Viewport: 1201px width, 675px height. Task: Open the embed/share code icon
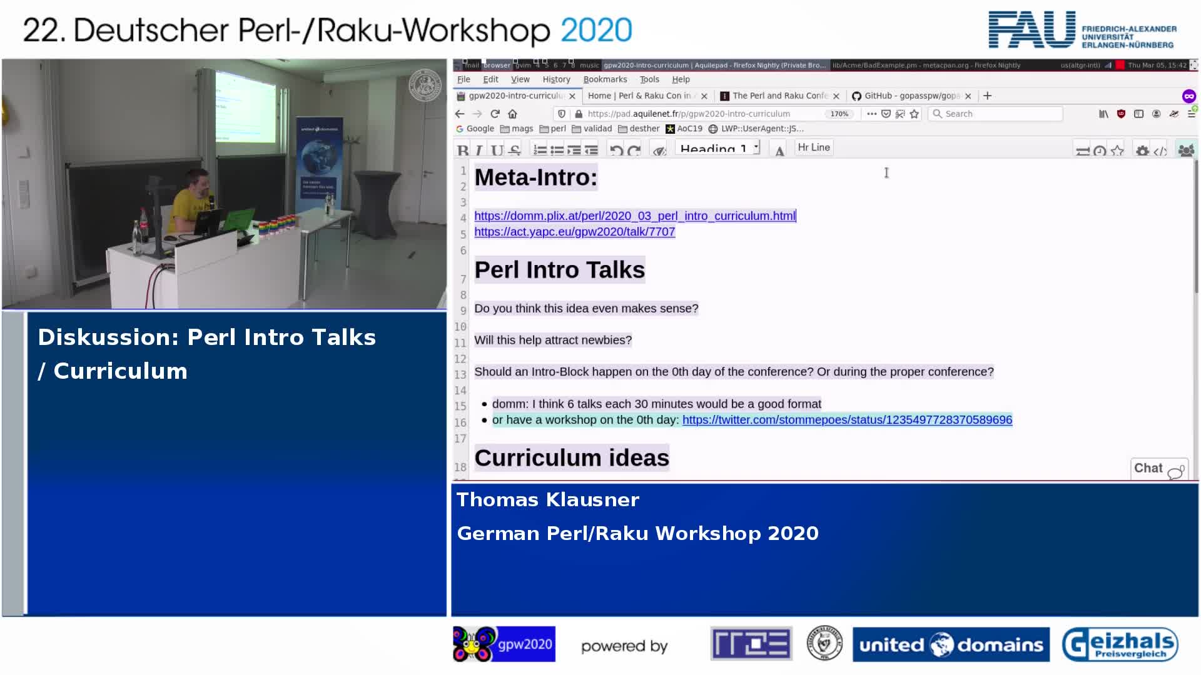(1160, 150)
